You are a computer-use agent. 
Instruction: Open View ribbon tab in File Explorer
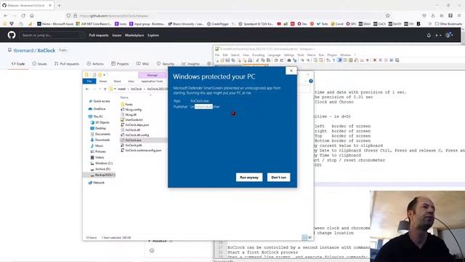(x=131, y=81)
